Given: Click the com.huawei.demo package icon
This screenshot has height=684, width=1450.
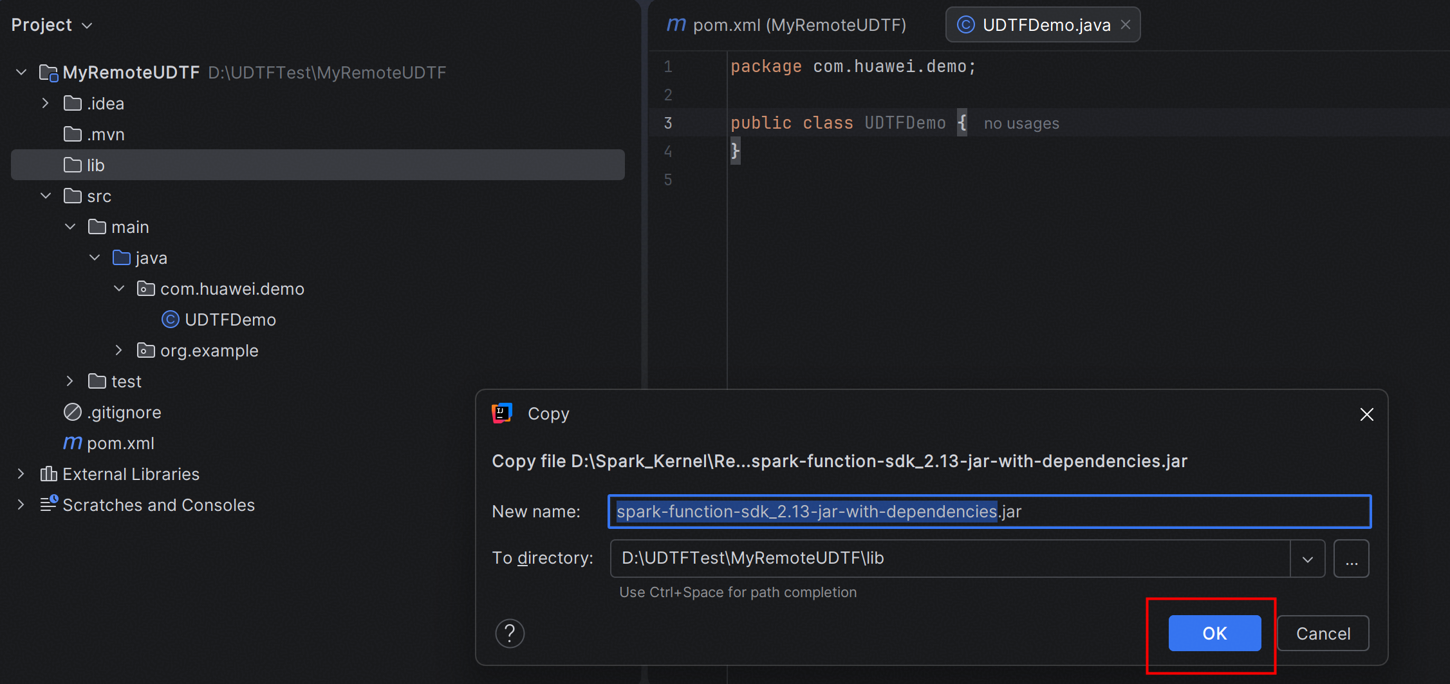Looking at the screenshot, I should tap(146, 288).
